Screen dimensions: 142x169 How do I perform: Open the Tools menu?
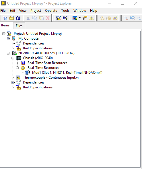(x=65, y=11)
